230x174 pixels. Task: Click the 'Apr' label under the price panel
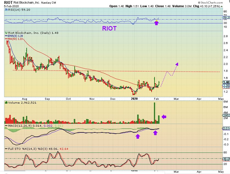(x=199, y=99)
